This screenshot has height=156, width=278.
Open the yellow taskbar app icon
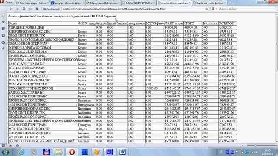97,152
